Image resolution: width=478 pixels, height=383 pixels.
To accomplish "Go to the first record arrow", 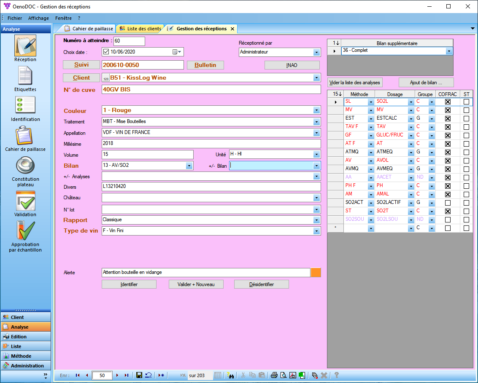I will 78,375.
